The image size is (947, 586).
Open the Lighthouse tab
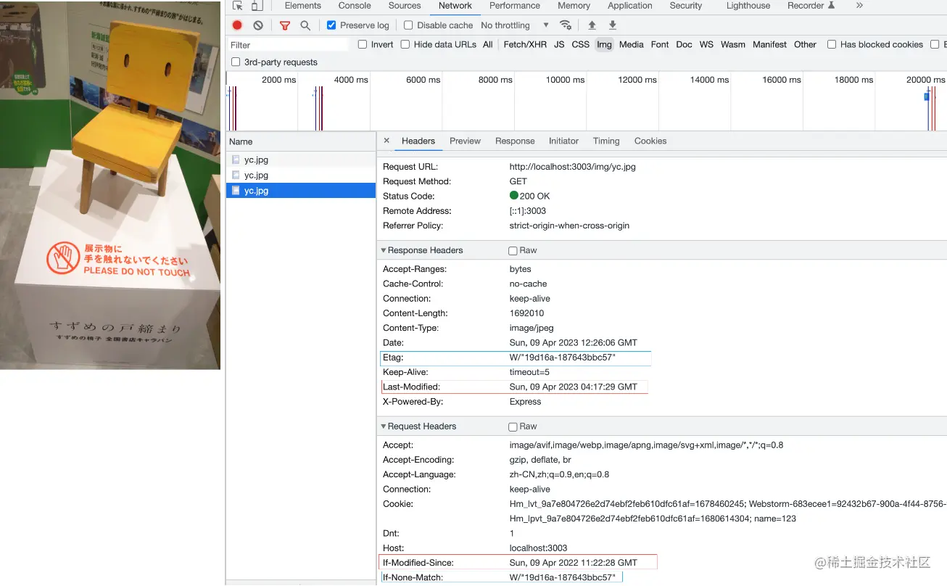click(748, 6)
